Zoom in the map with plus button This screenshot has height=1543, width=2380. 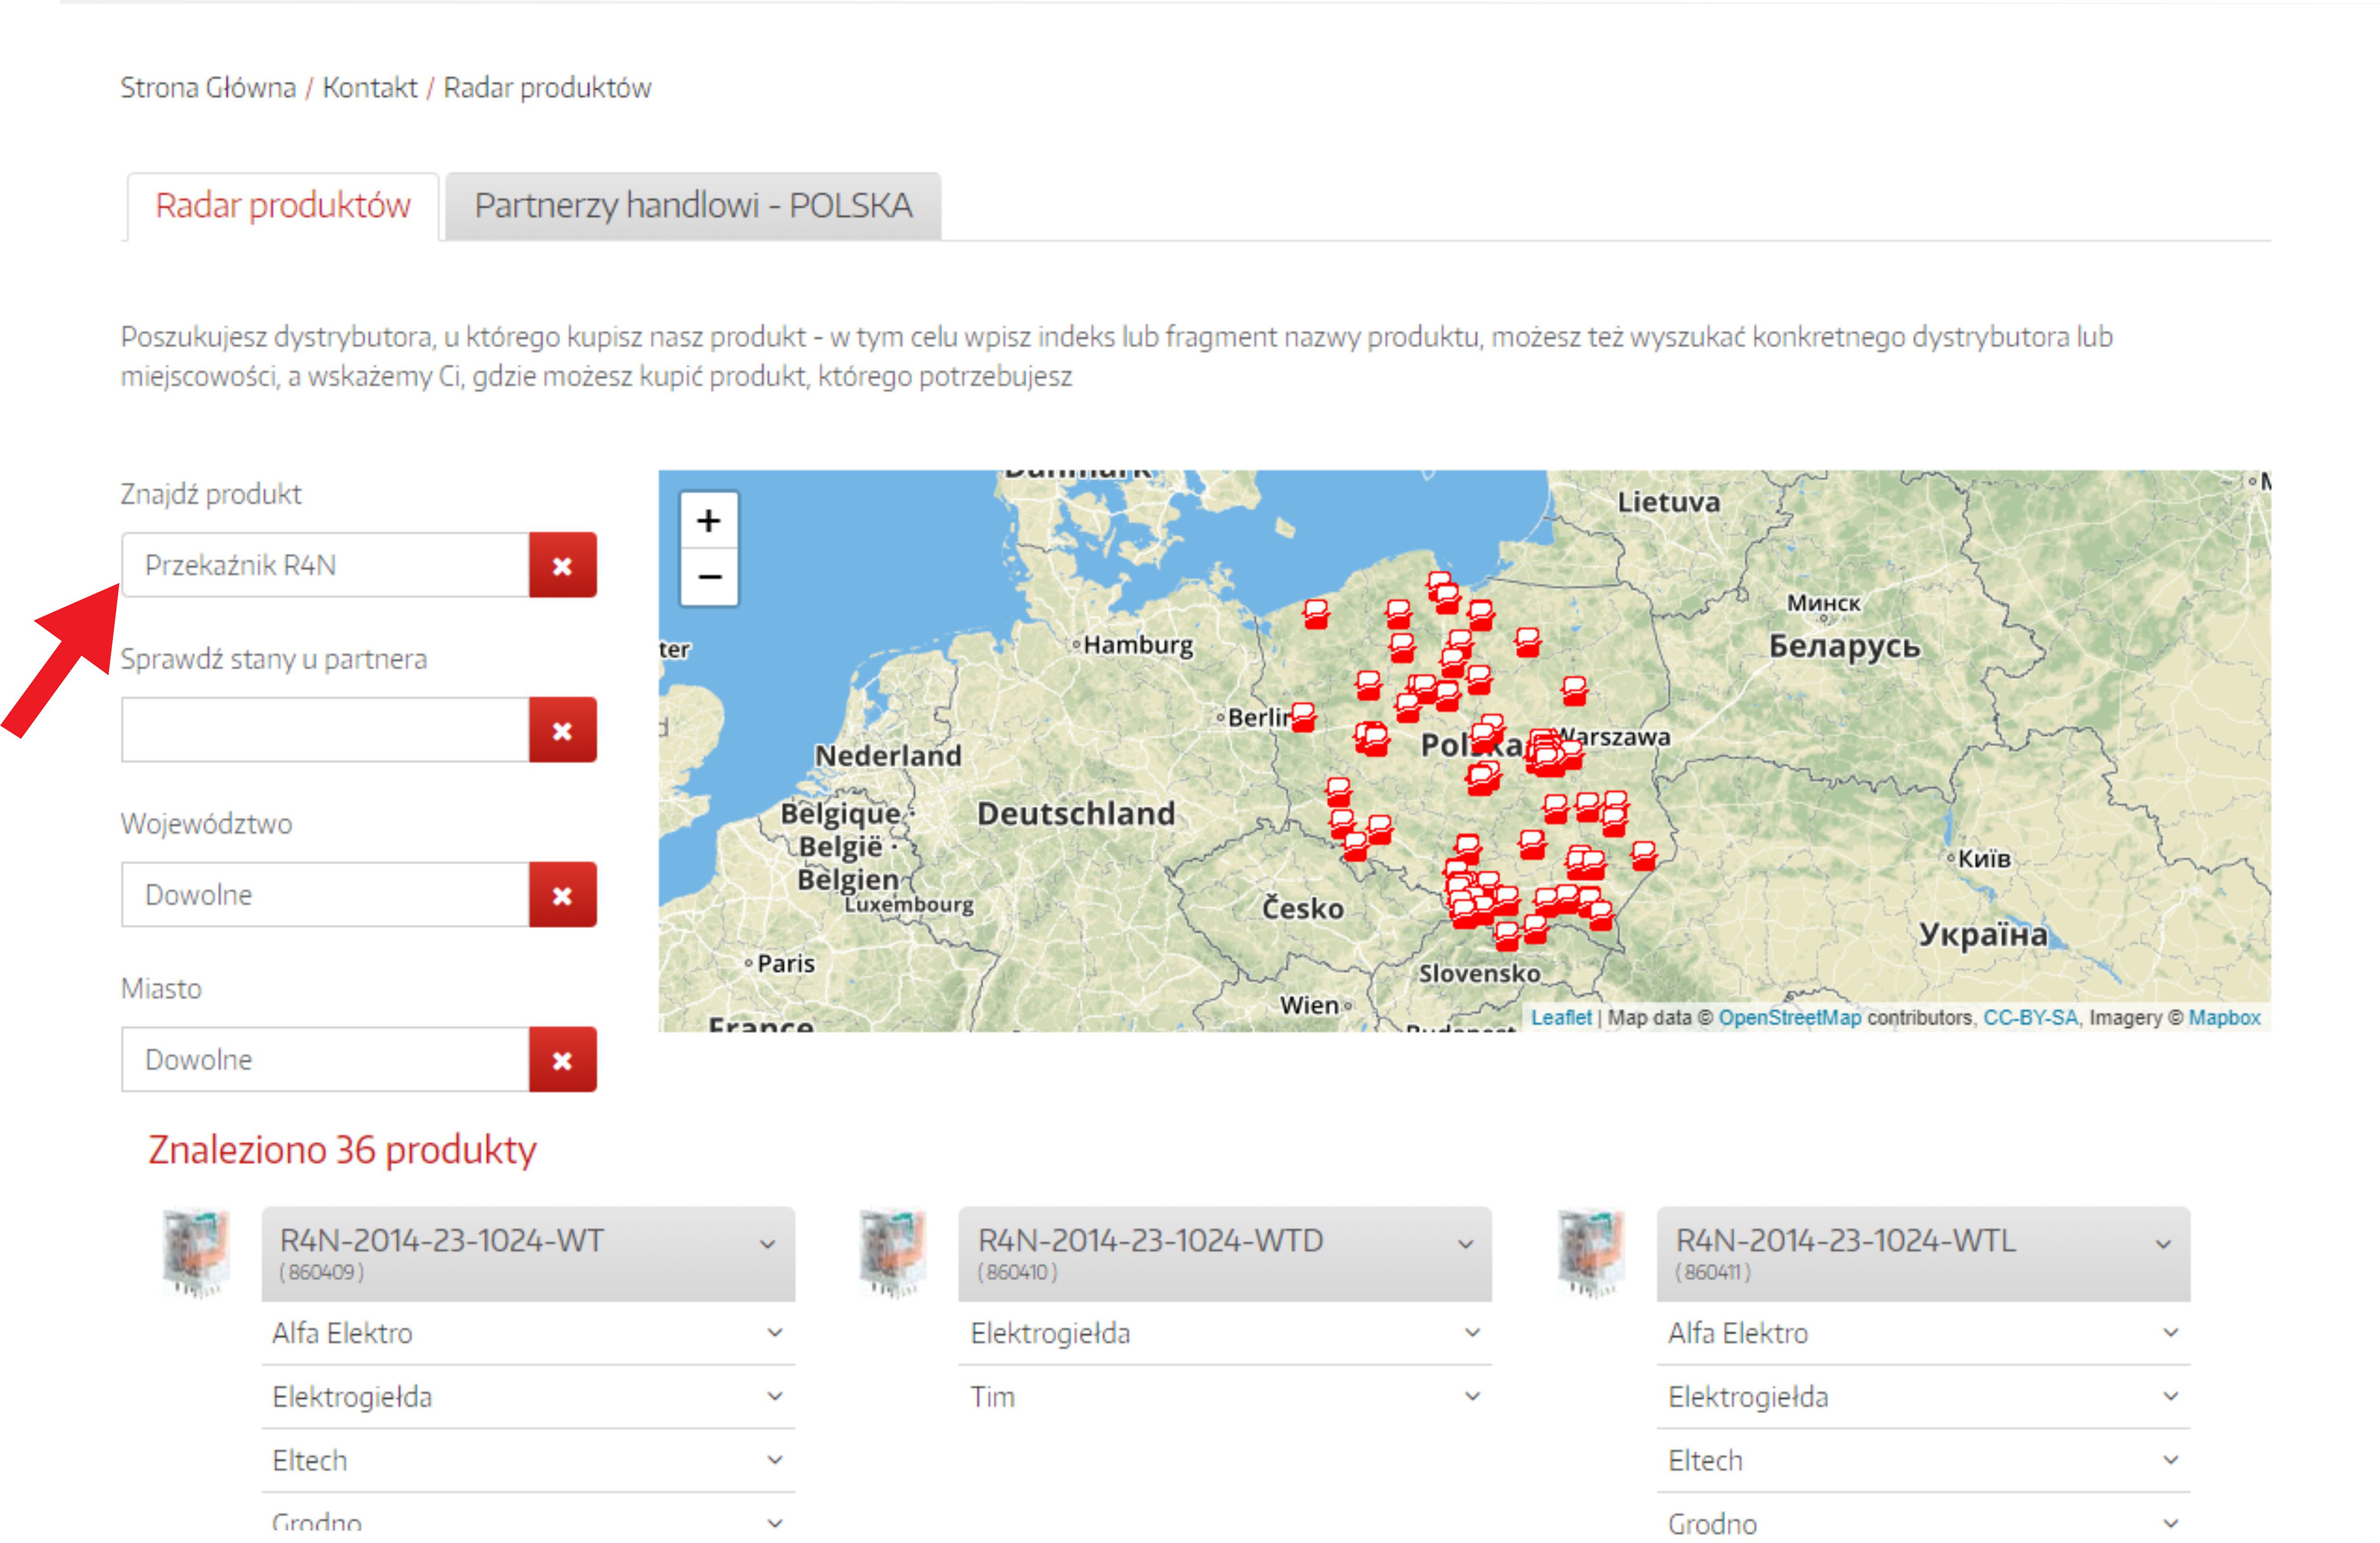click(x=708, y=520)
